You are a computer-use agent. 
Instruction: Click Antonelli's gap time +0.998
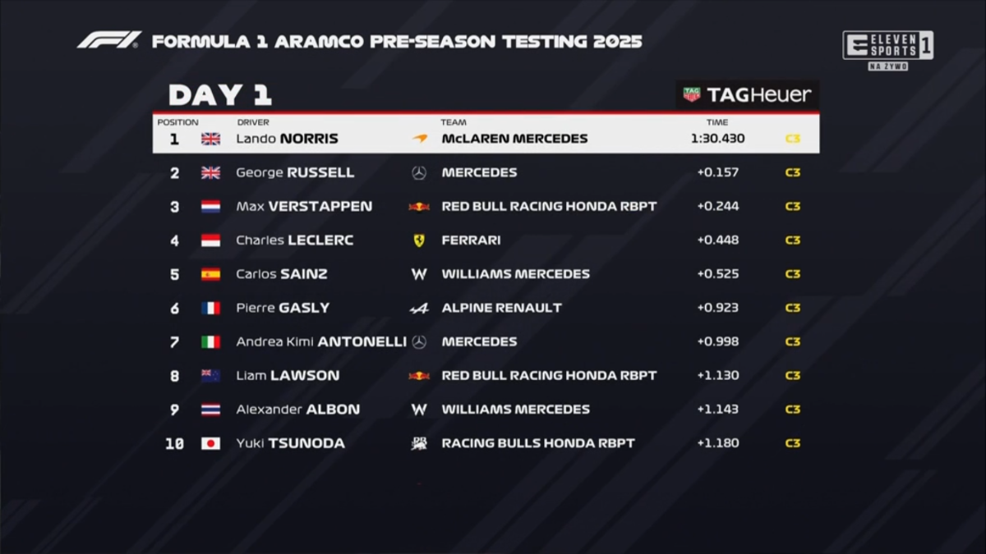point(717,342)
